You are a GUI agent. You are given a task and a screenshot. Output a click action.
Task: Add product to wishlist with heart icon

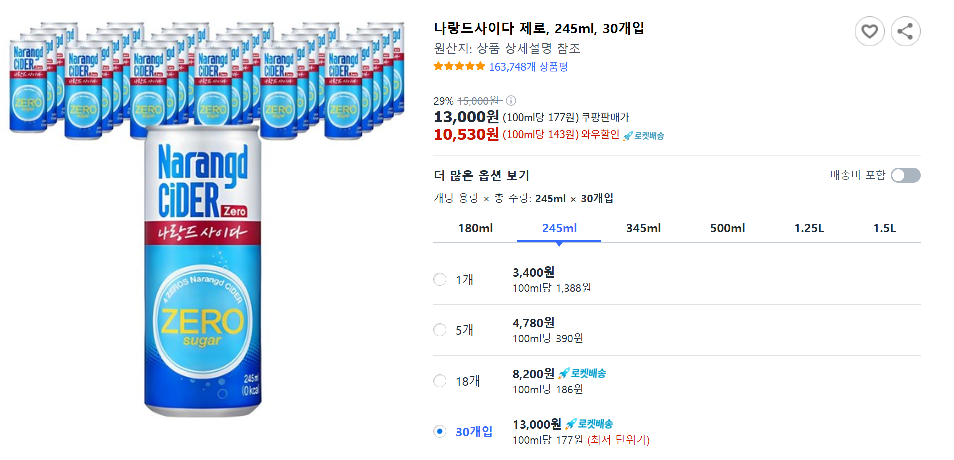pos(869,31)
